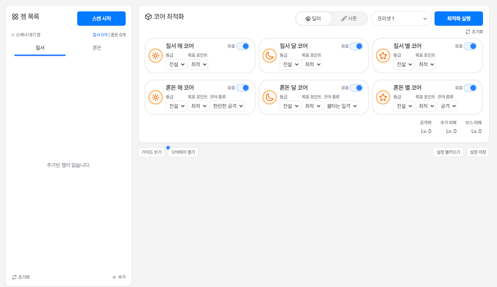The image size is (497, 287).
Task: Turn off 혼돈 해 코어 유효 switch
Action: 243,88
